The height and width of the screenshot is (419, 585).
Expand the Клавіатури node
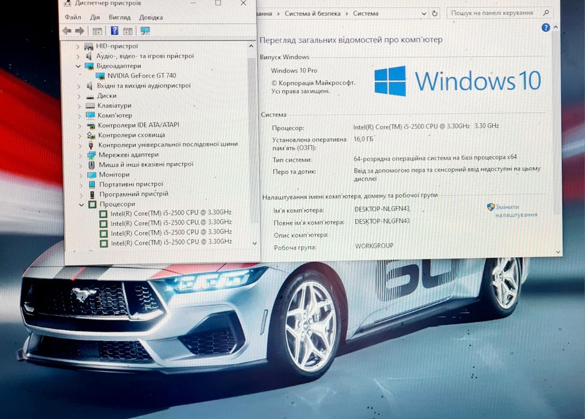79,105
